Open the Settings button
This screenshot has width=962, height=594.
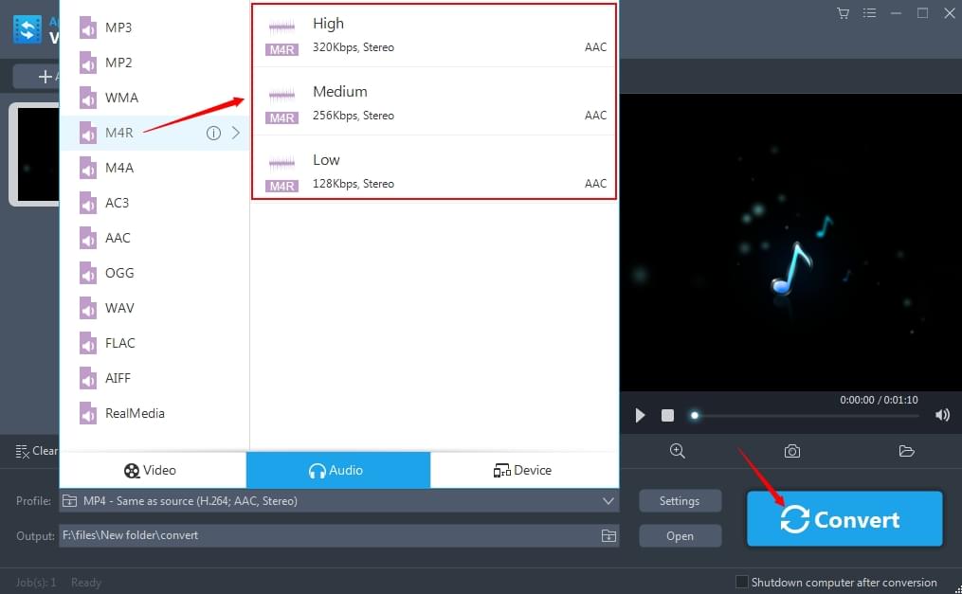point(680,500)
